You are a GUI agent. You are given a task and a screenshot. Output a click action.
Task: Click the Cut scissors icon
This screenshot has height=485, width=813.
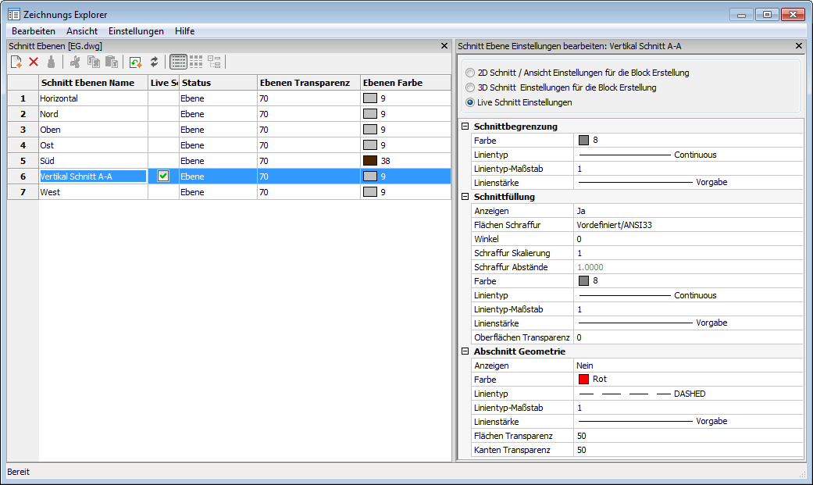(75, 62)
